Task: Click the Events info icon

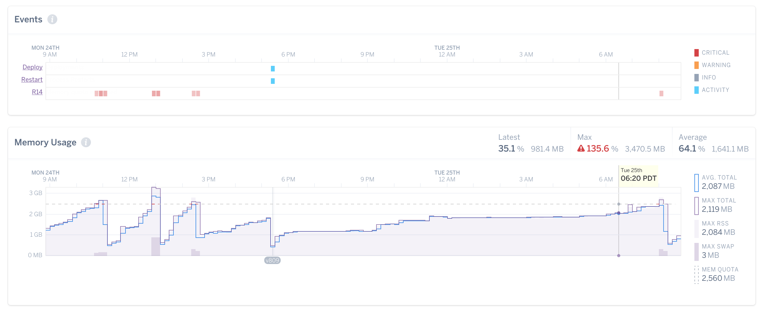Action: pos(52,19)
